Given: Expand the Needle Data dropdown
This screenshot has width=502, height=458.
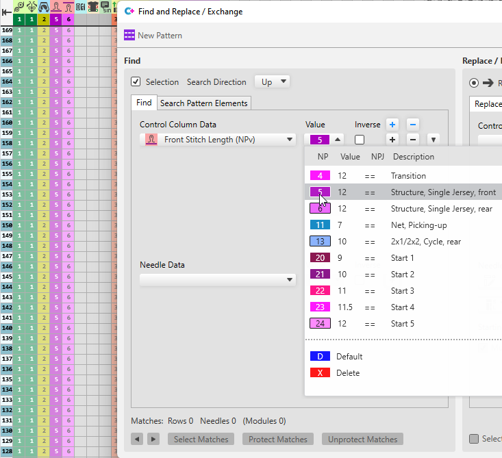Looking at the screenshot, I should [x=218, y=279].
